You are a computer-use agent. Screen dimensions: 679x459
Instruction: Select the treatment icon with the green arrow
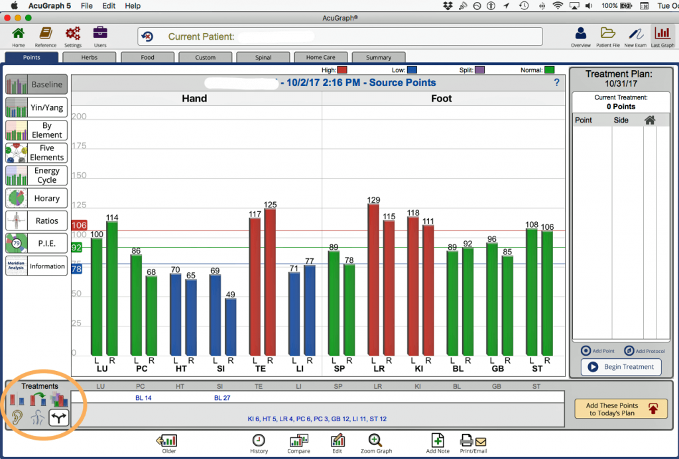tap(38, 399)
